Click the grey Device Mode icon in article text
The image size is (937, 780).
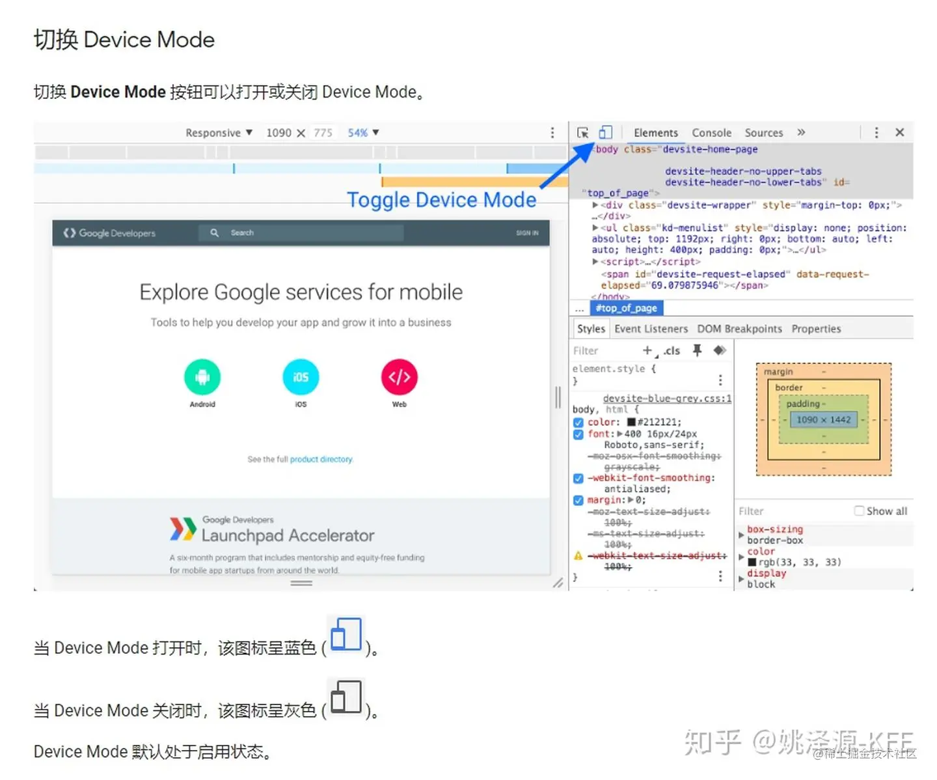(346, 697)
